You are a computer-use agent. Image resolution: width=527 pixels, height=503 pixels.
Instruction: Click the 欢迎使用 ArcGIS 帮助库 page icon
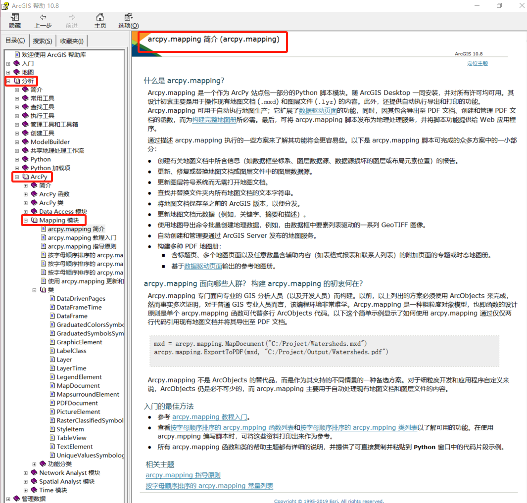click(x=17, y=54)
